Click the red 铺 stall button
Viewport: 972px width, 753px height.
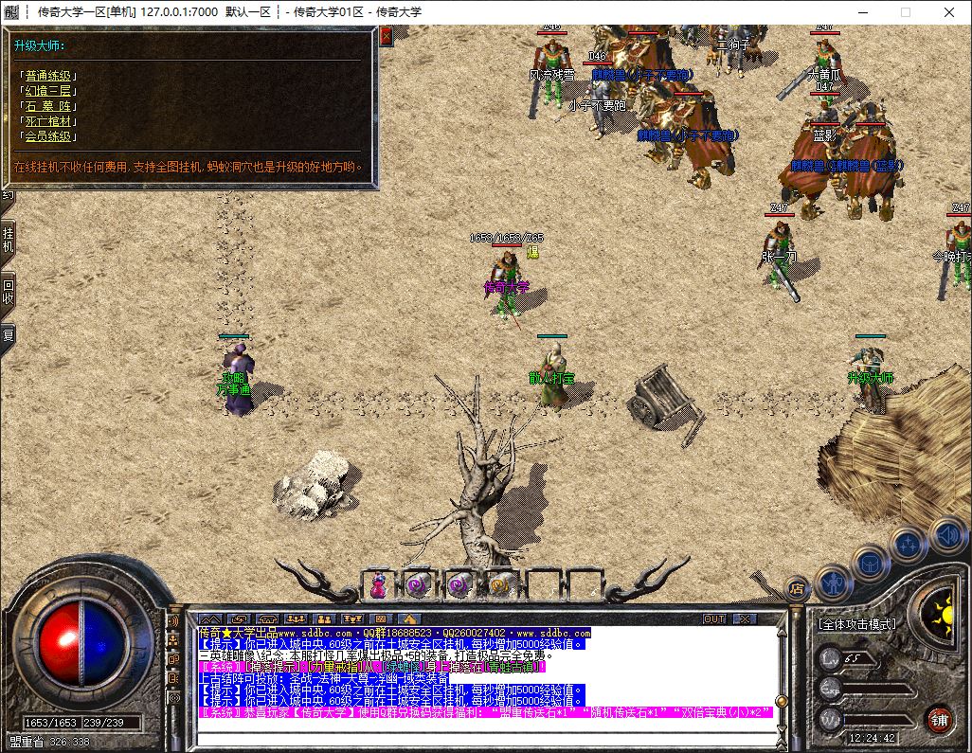[940, 720]
